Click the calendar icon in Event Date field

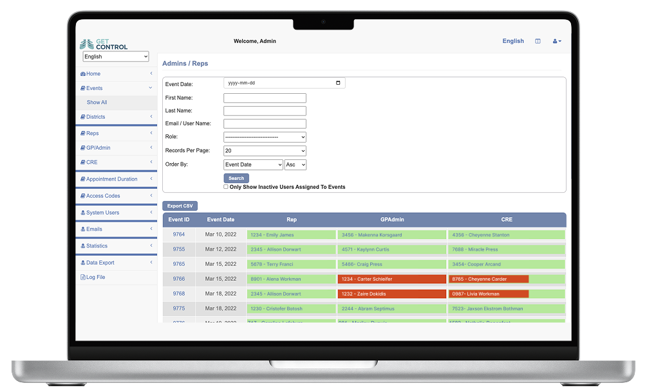[339, 84]
